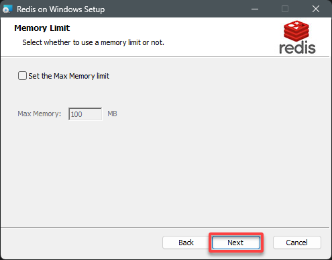Click the 'Max Memory:' label
332x260 pixels.
pos(40,114)
